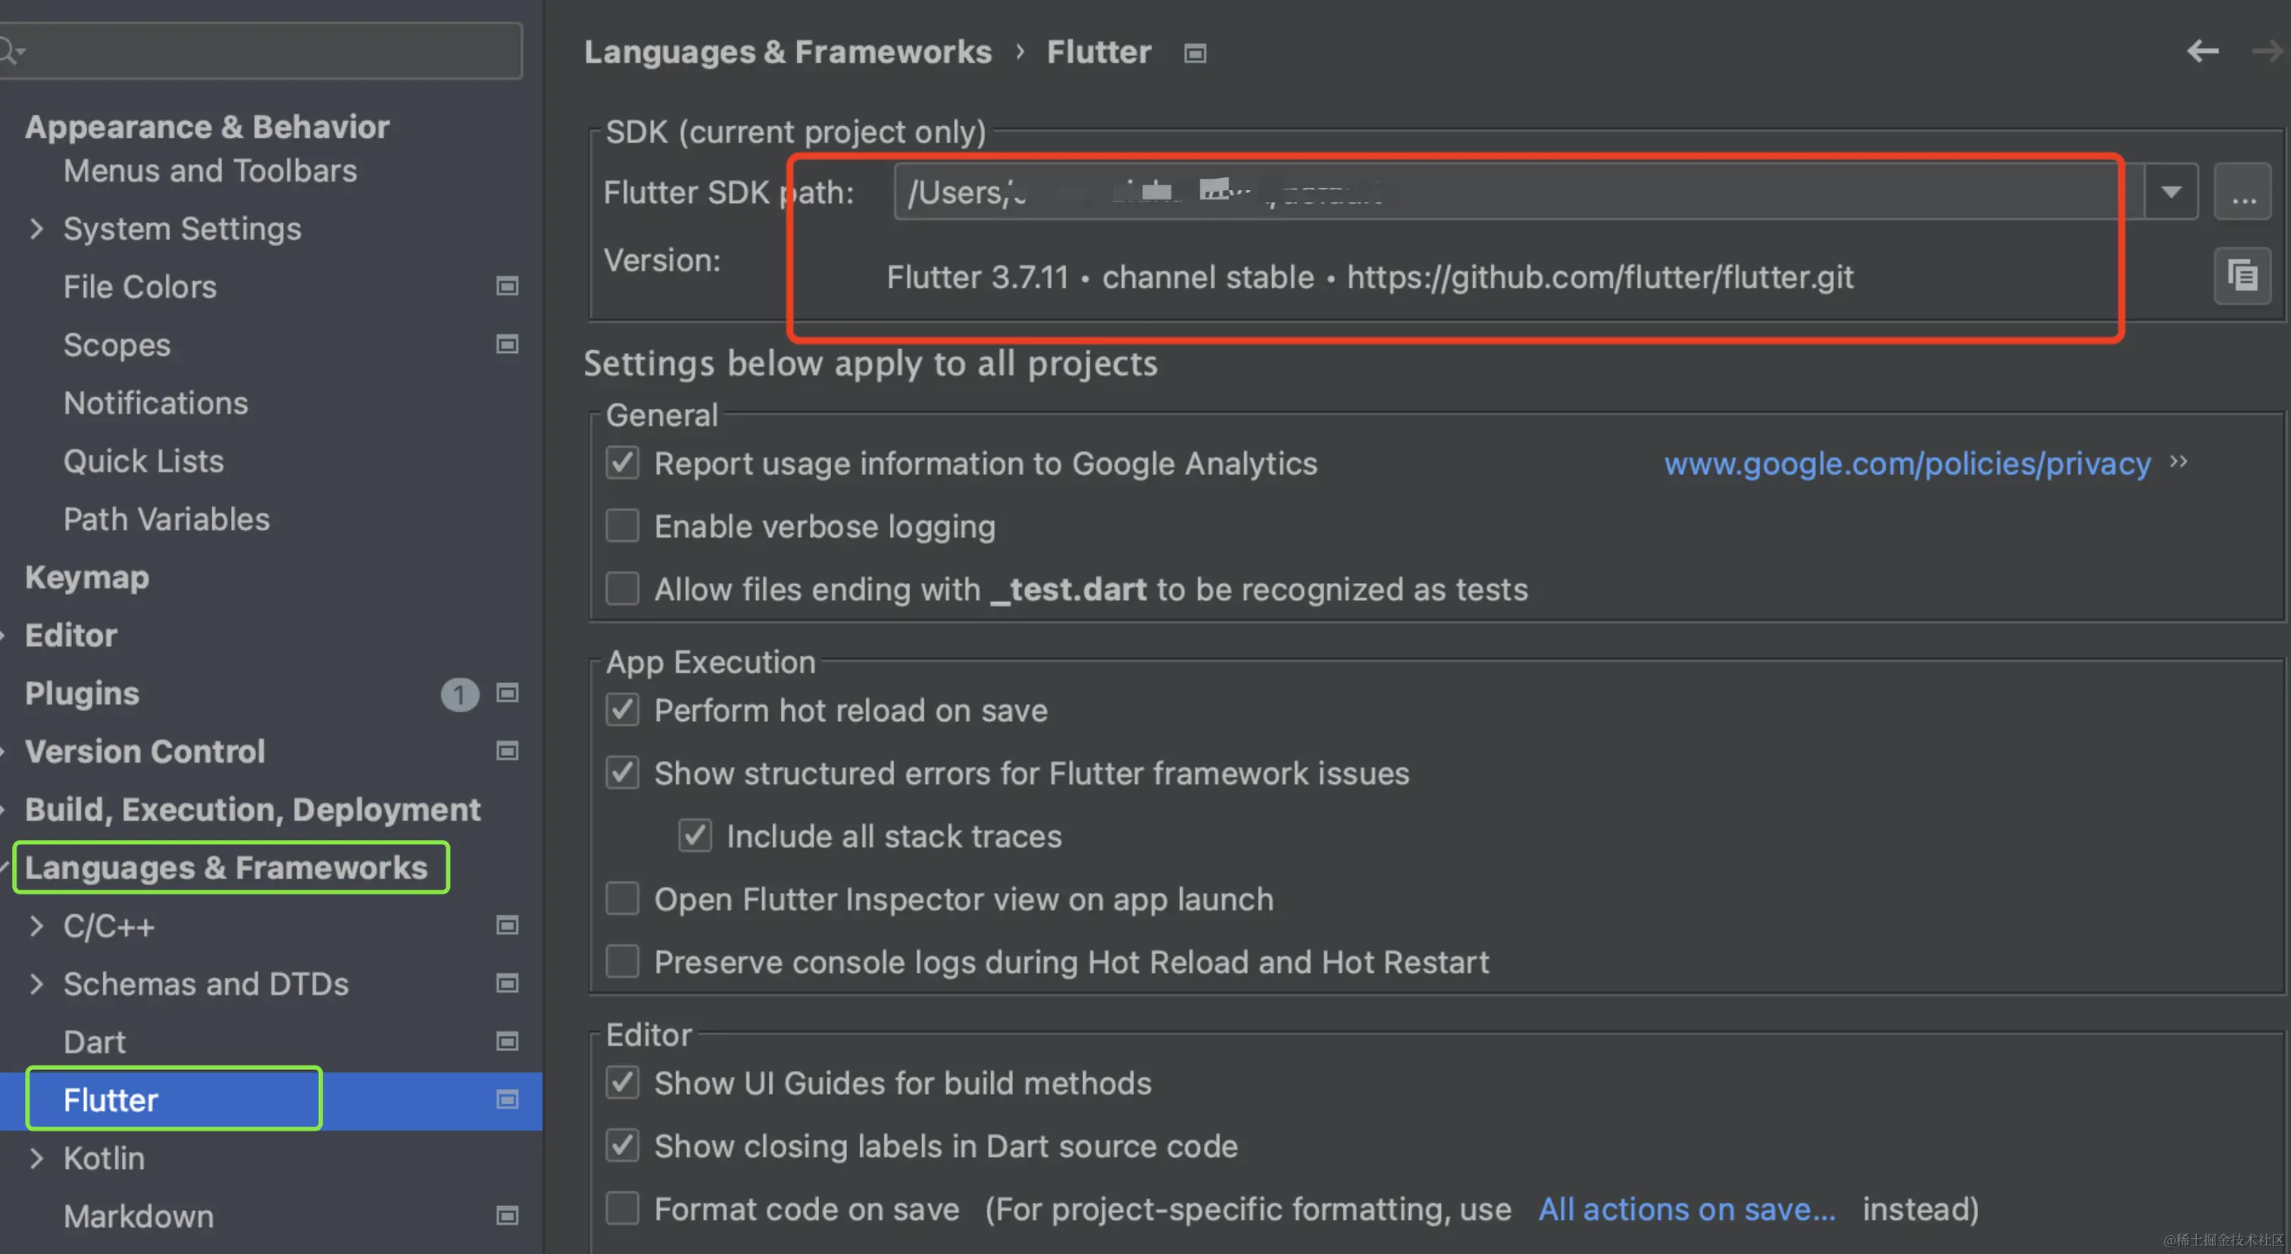Click project-level icon next to Scopes
2291x1254 pixels.
point(507,344)
